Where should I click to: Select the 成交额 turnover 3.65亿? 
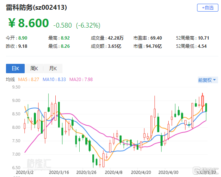click(114, 46)
